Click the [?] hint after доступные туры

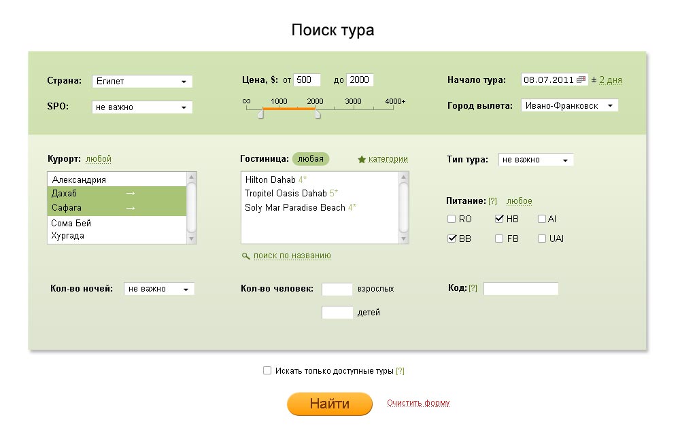(401, 371)
